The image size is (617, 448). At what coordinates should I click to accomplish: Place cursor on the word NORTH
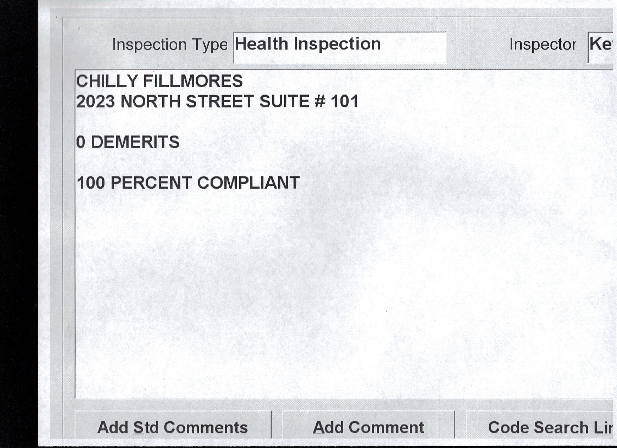150,102
